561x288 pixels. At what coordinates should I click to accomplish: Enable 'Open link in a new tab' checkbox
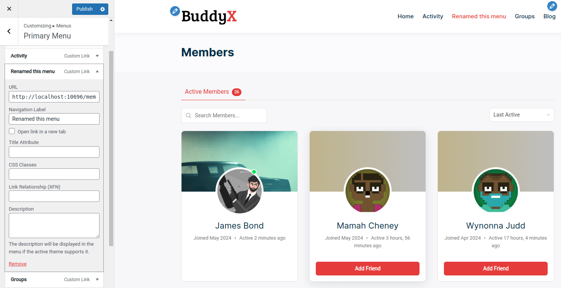[12, 131]
